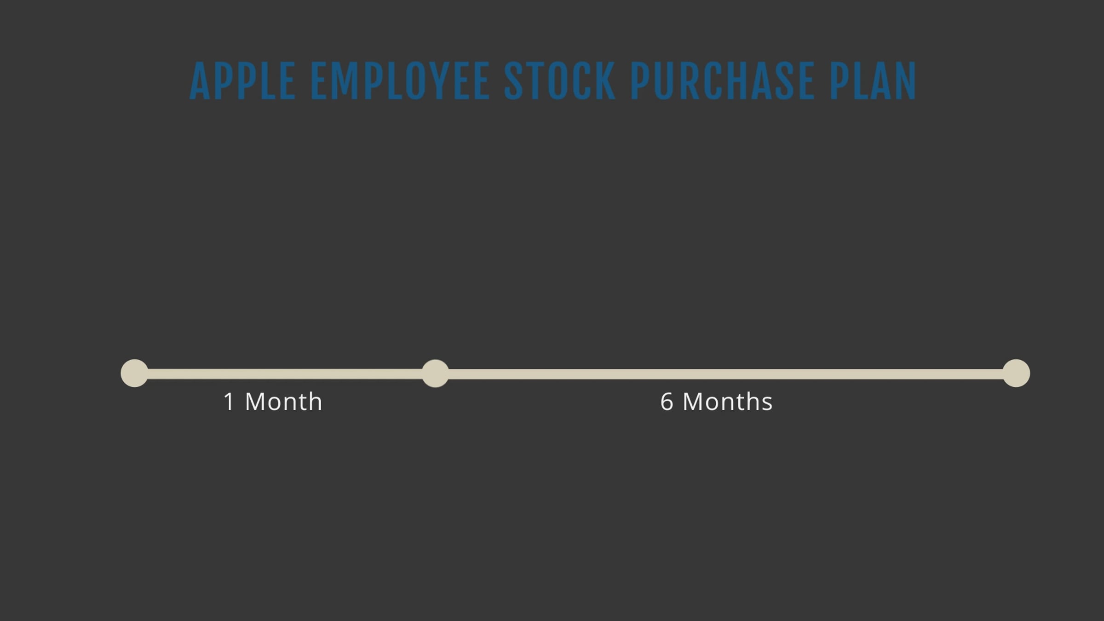Select the word EMPLOYEE in the heading
This screenshot has height=621, width=1104.
pos(400,82)
